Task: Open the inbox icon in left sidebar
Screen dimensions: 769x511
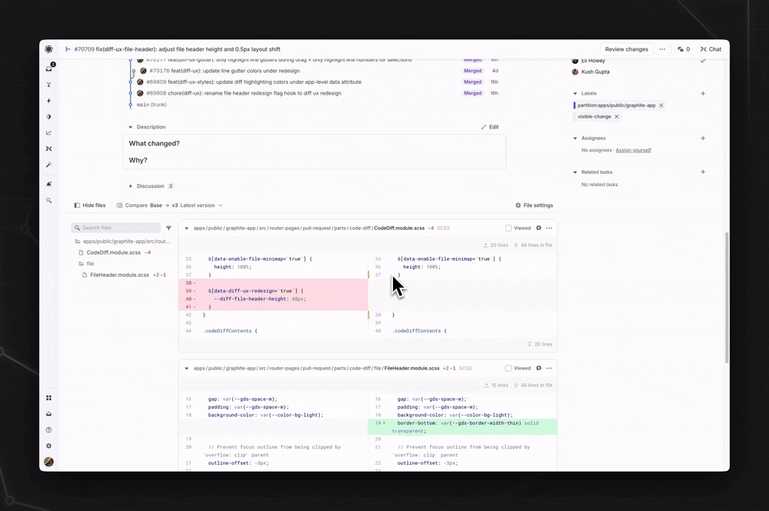Action: (x=49, y=68)
